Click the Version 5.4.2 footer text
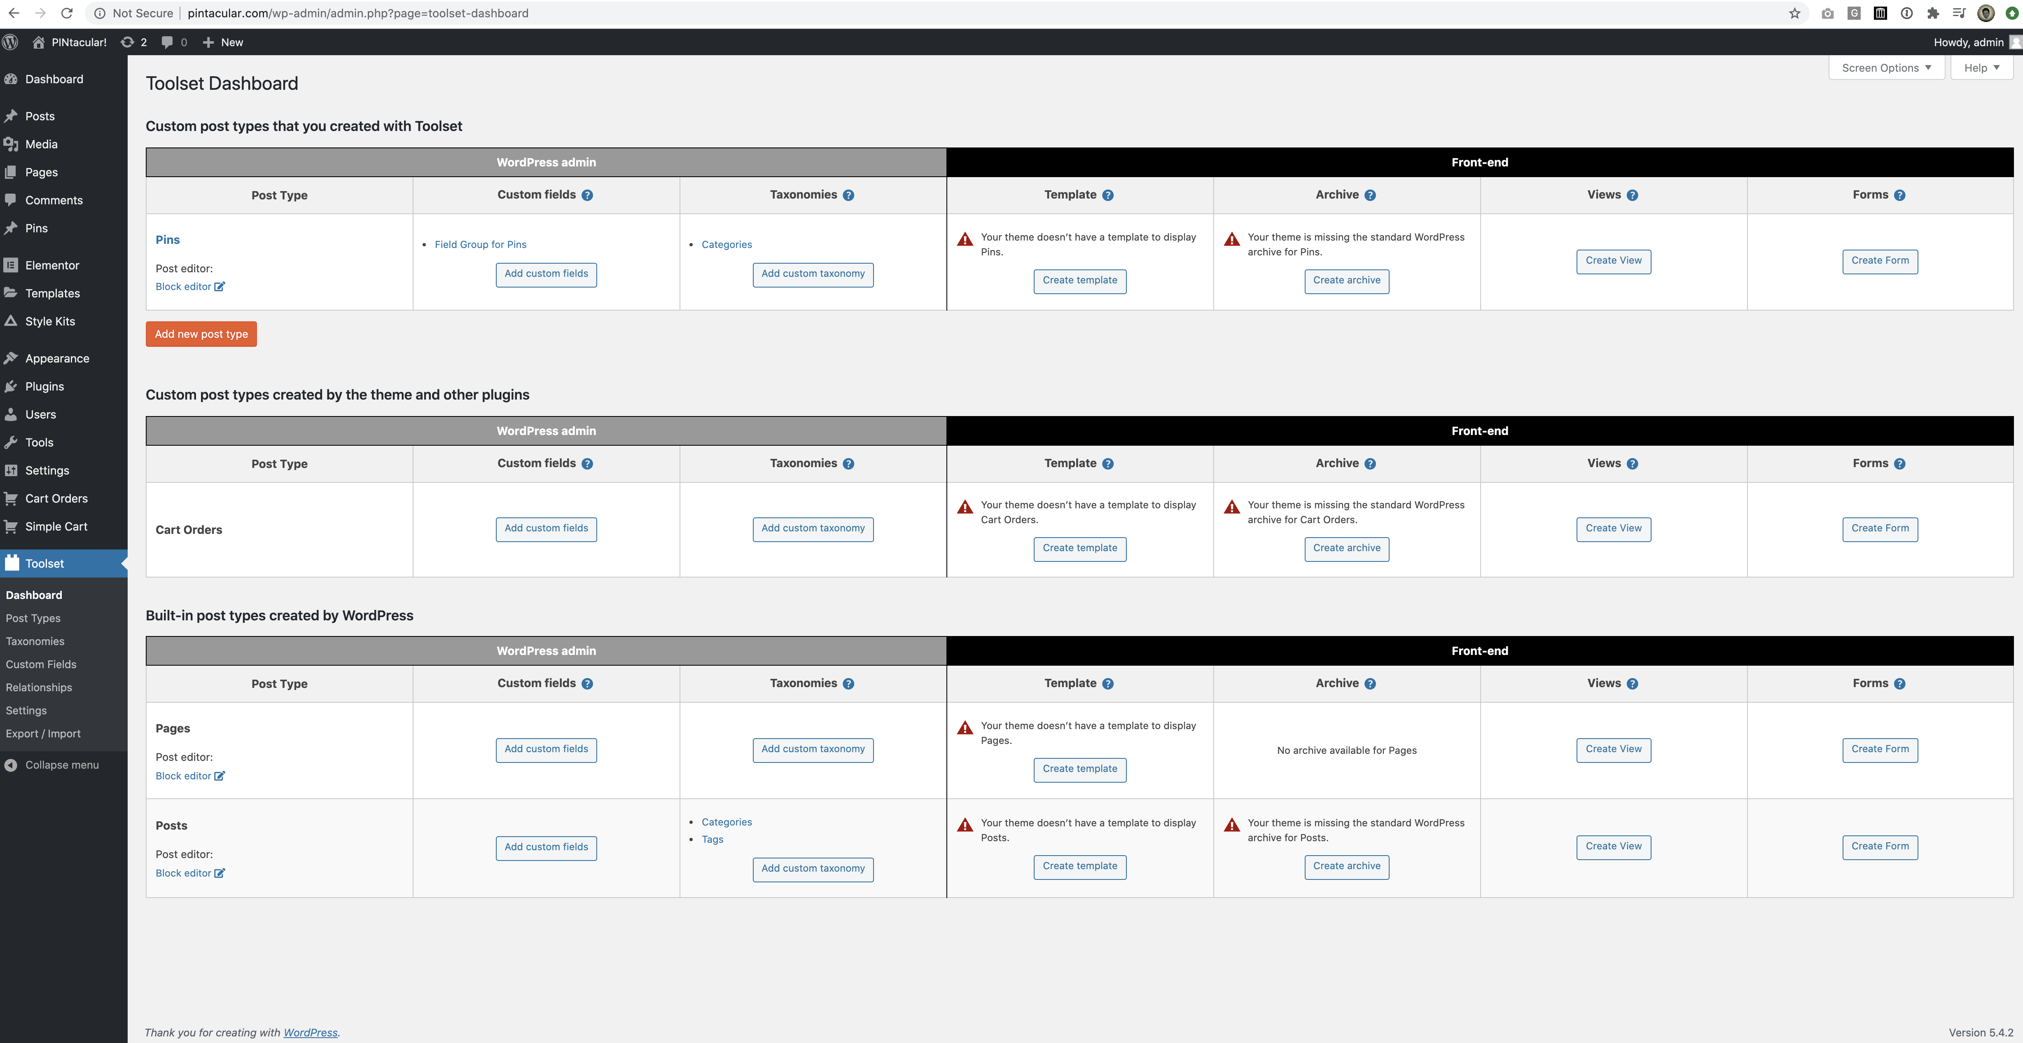2023x1043 pixels. tap(1981, 1033)
